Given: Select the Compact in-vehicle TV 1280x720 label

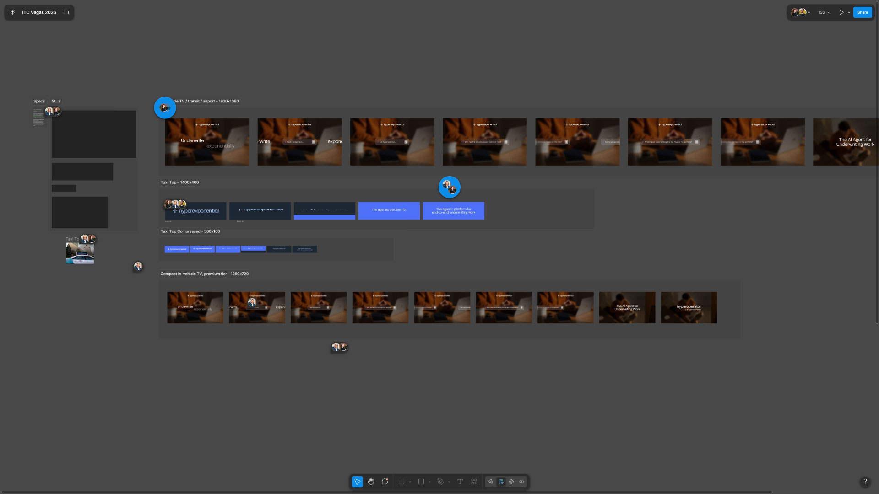Looking at the screenshot, I should (204, 274).
